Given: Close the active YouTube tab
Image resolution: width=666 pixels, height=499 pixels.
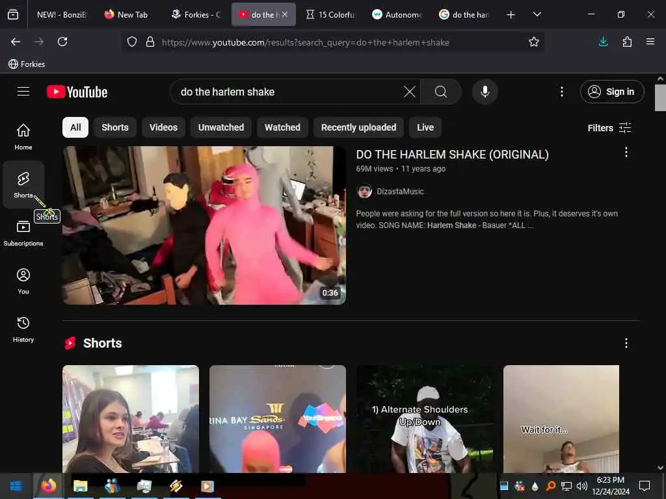Looking at the screenshot, I should 285,14.
